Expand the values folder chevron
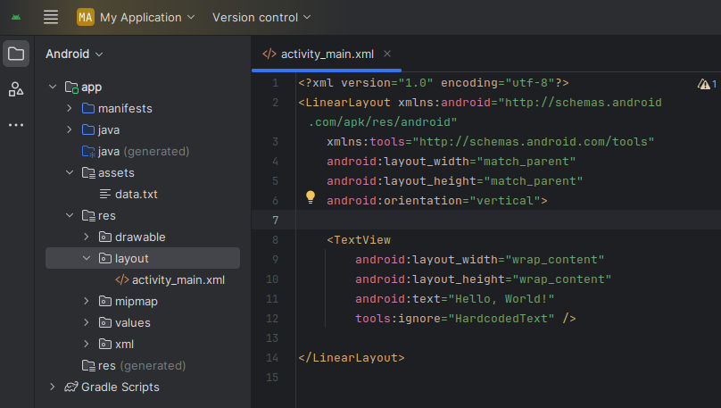The height and width of the screenshot is (408, 721). 87,322
